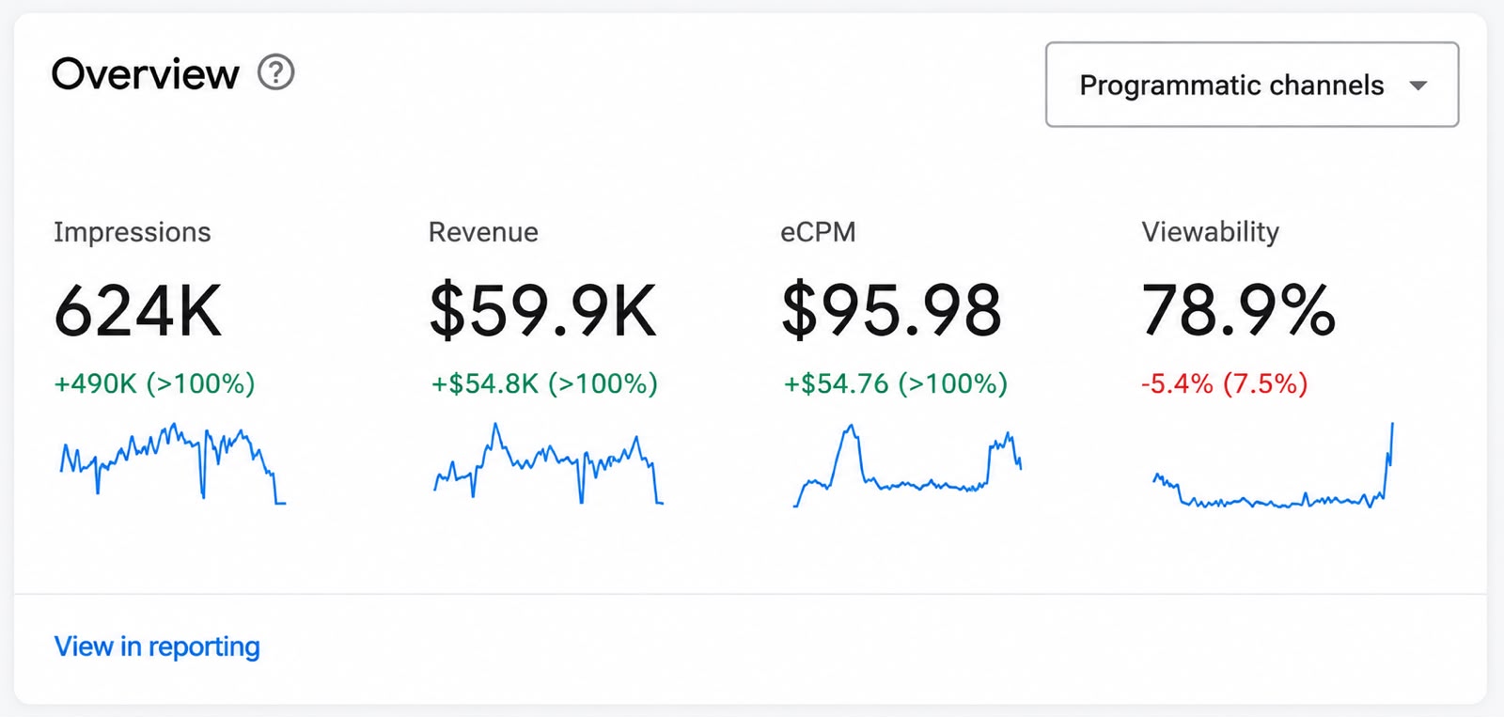
Task: Select the $59.9K revenue value
Action: click(542, 311)
